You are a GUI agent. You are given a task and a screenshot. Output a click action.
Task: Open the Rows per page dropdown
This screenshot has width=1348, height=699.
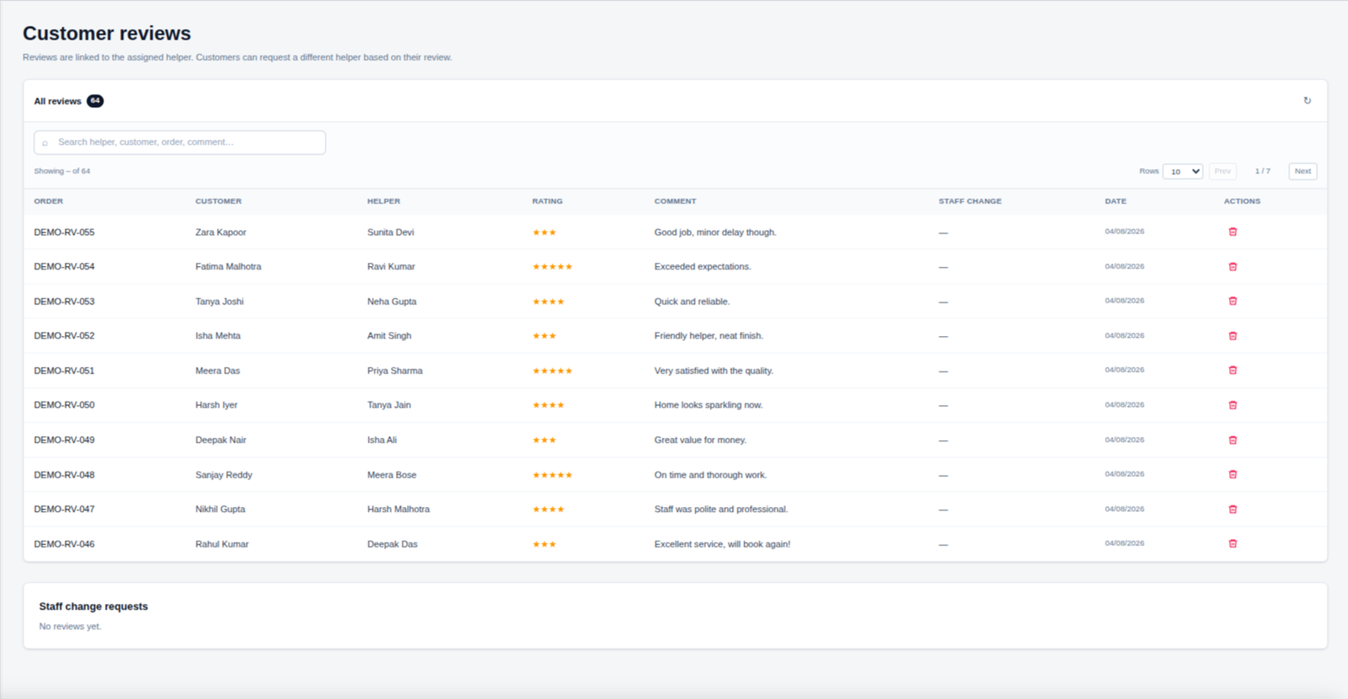[x=1183, y=171]
